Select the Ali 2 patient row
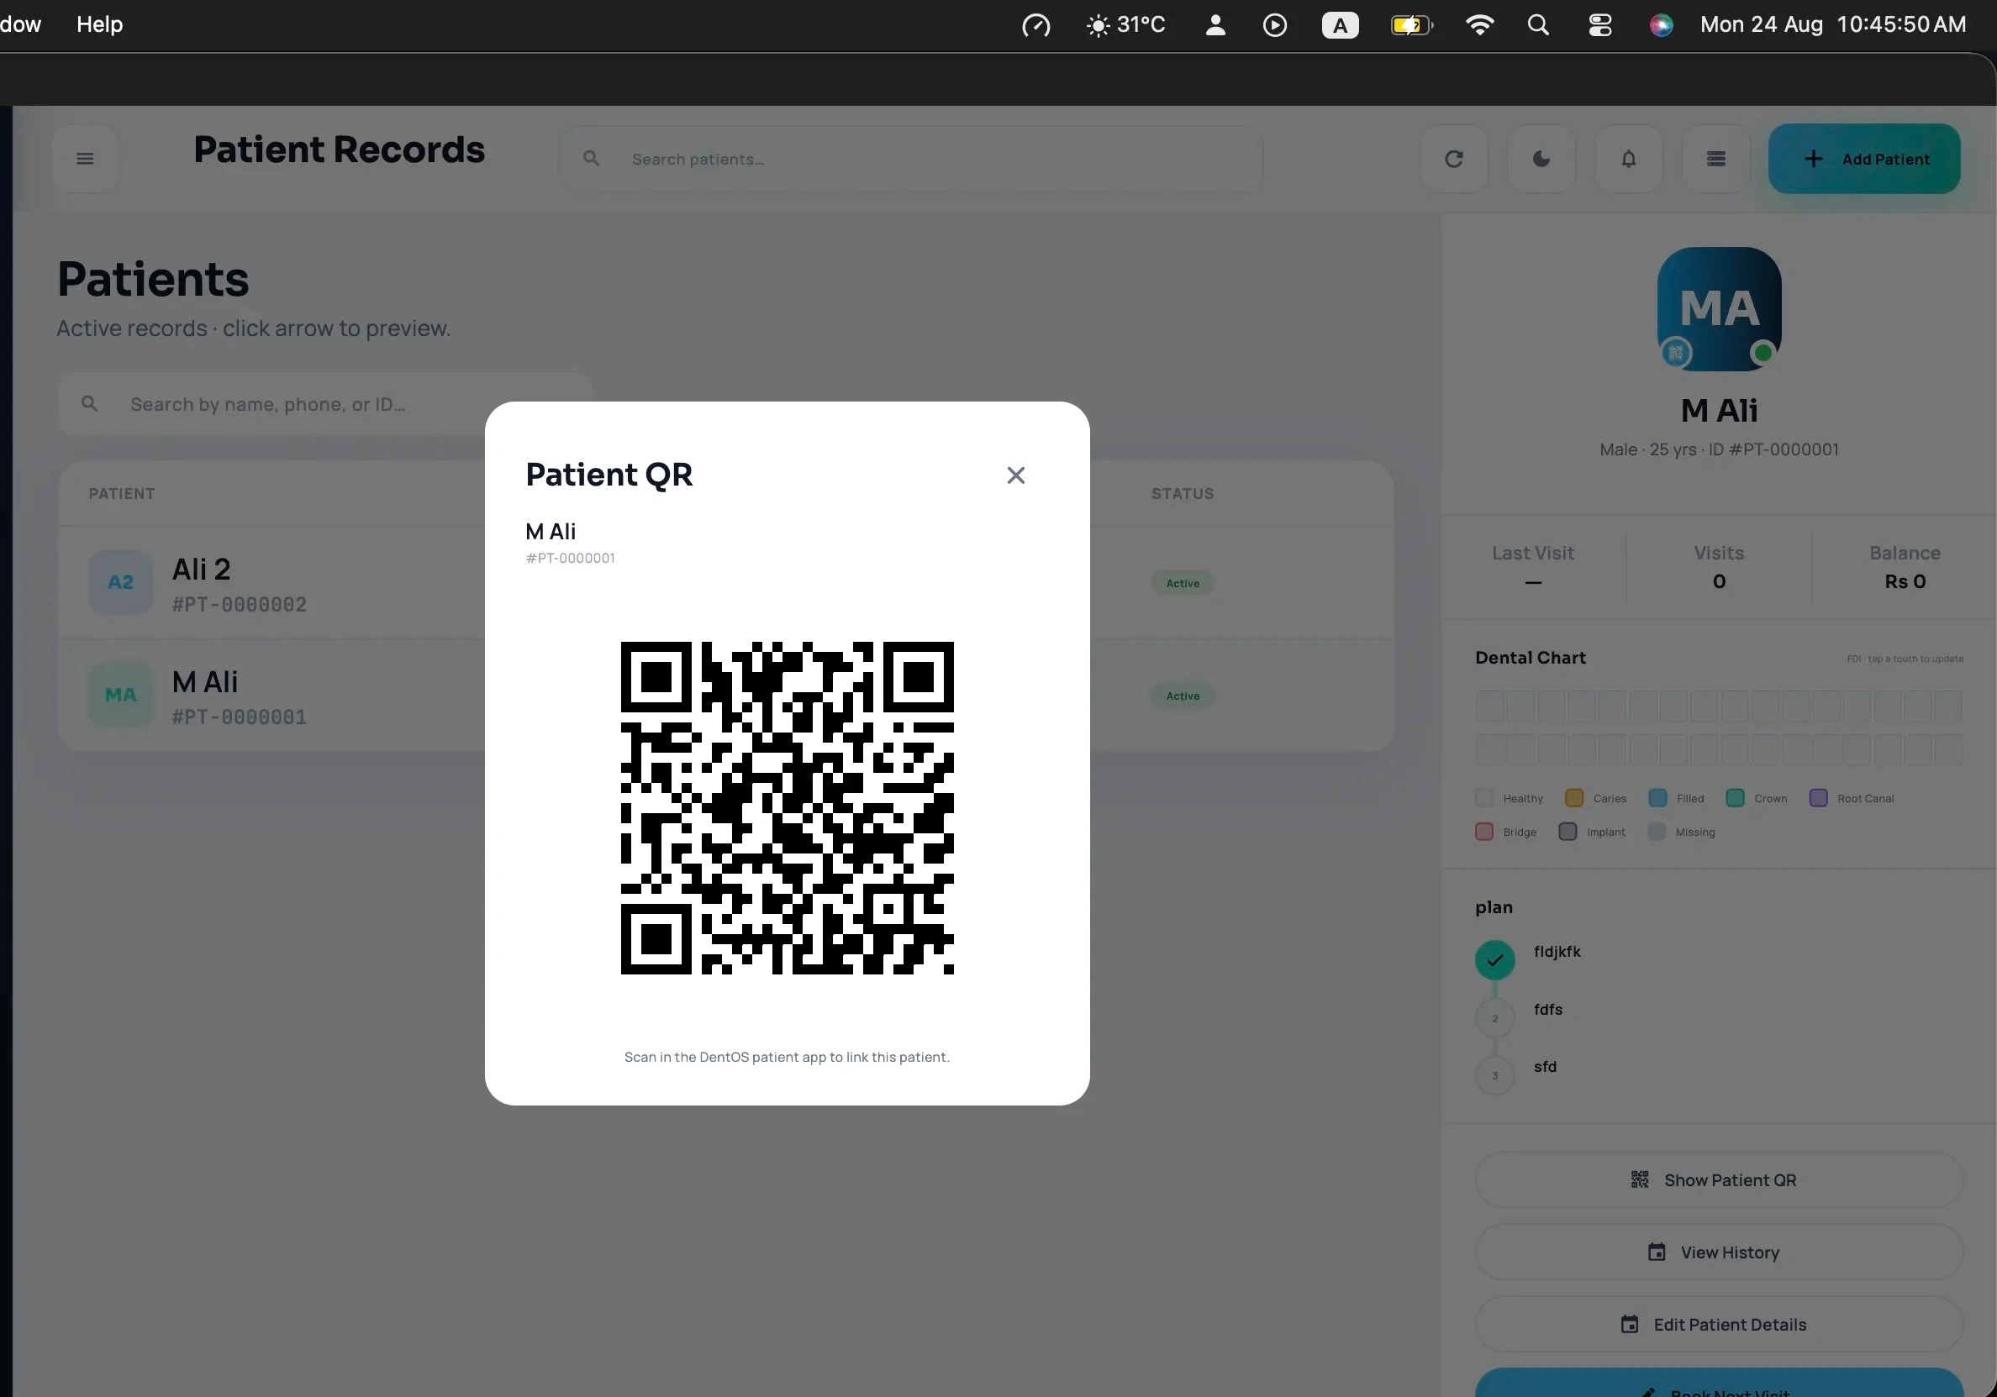This screenshot has height=1397, width=1997. click(725, 582)
